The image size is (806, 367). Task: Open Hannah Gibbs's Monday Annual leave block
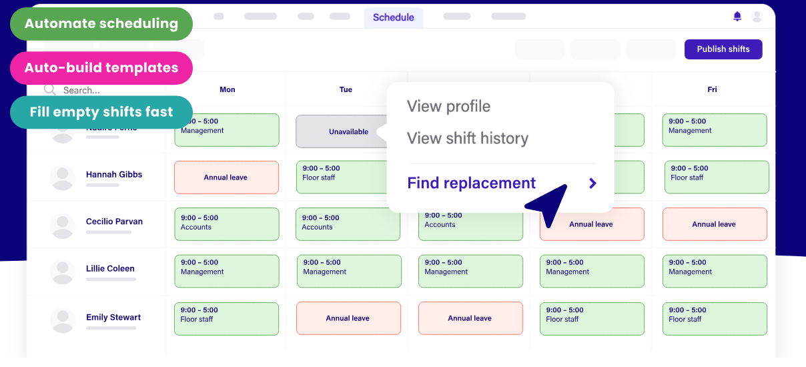[x=226, y=177]
